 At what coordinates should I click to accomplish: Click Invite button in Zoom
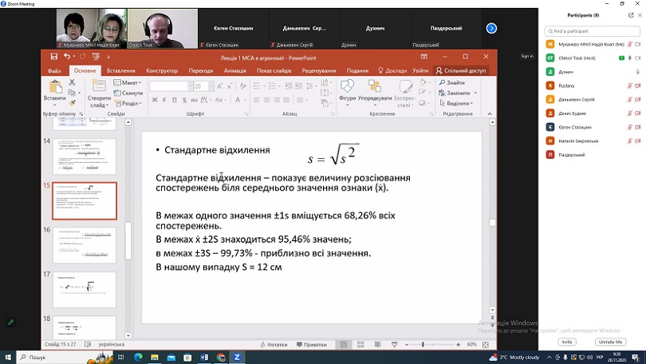coord(567,342)
